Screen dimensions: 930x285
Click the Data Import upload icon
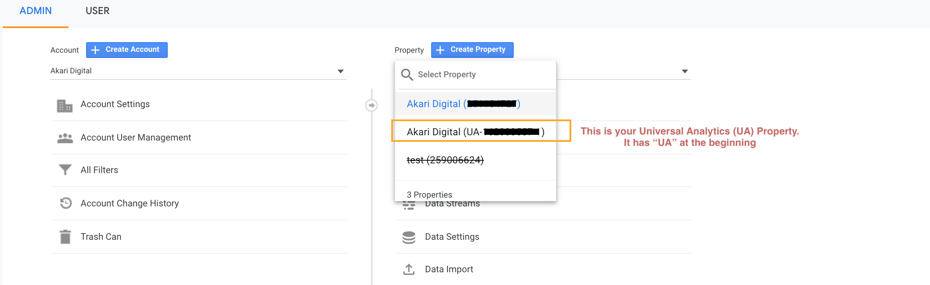(x=409, y=269)
